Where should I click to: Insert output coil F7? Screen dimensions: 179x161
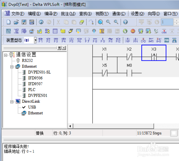point(87,40)
